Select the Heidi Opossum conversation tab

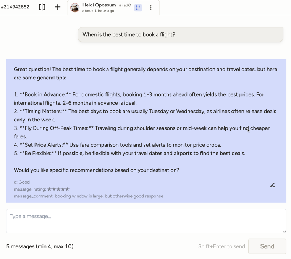point(113,8)
